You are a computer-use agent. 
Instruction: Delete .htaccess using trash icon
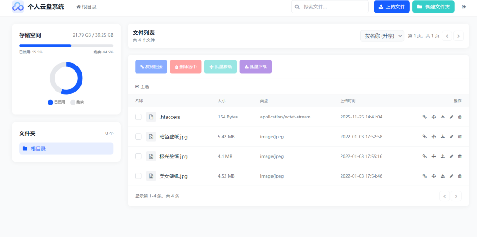point(460,117)
